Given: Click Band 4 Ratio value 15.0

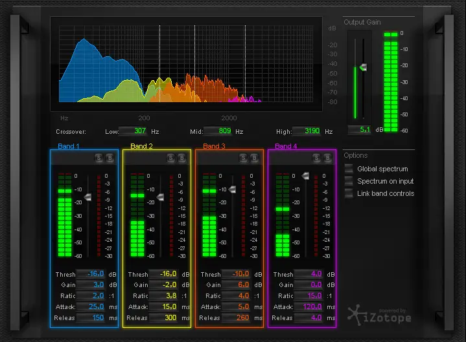Looking at the screenshot, I should [x=309, y=295].
